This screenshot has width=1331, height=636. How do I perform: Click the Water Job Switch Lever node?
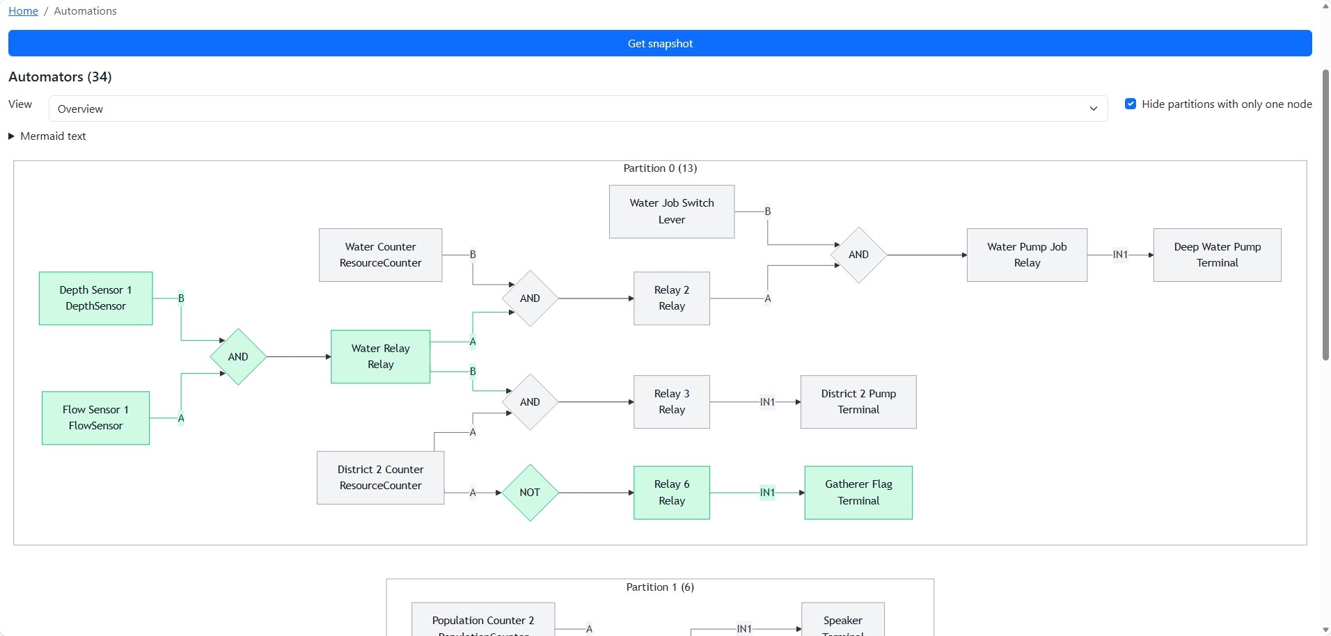point(672,212)
